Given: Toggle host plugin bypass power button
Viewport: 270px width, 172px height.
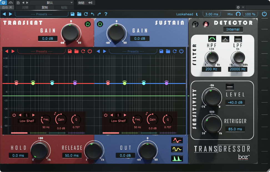Looking at the screenshot, I should 3,3.
